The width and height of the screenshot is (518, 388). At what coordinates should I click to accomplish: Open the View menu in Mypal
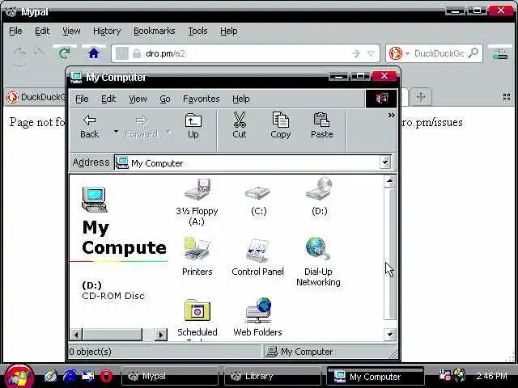click(x=71, y=31)
